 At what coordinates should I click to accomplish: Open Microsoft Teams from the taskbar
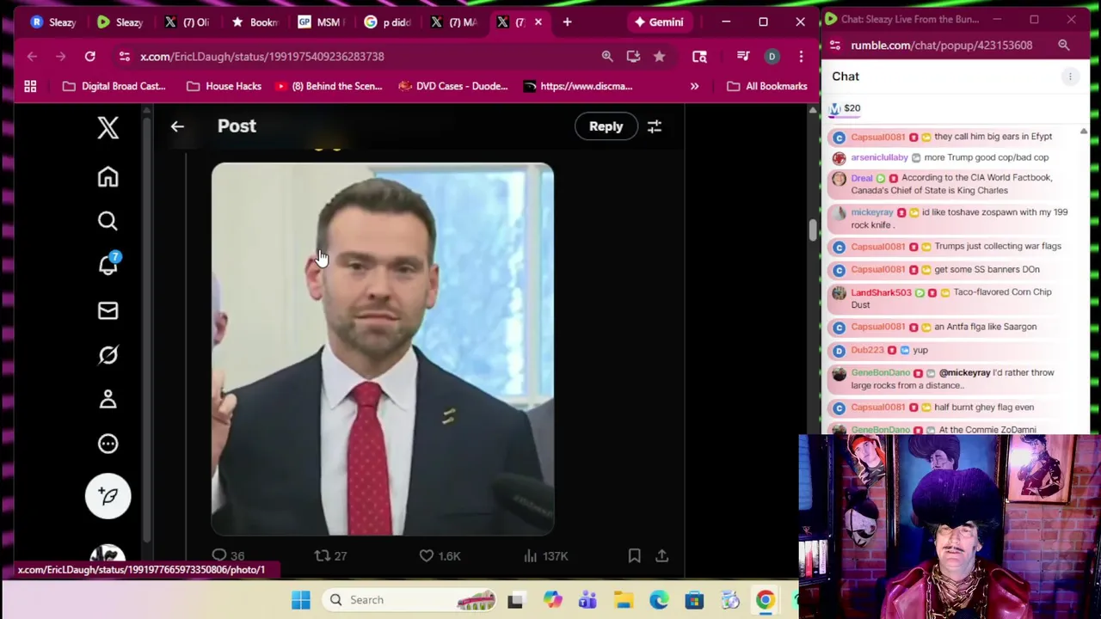(x=587, y=600)
